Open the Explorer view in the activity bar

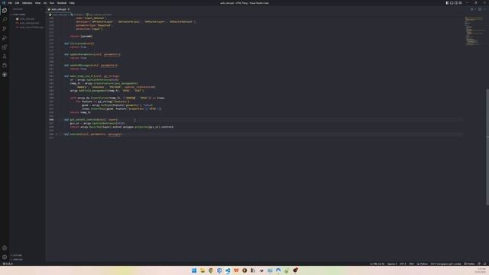[5, 10]
